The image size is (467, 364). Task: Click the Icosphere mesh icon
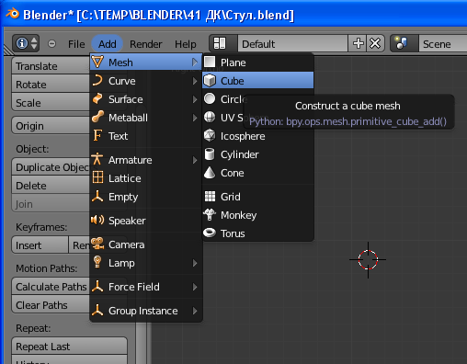tap(210, 136)
